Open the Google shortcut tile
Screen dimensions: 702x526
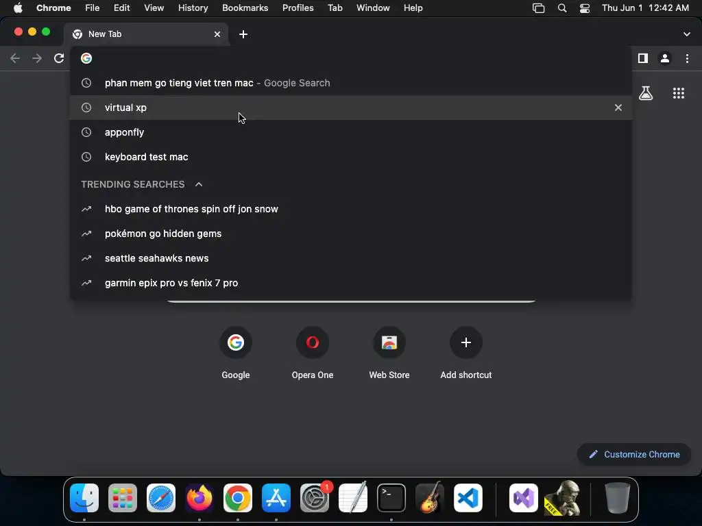236,353
